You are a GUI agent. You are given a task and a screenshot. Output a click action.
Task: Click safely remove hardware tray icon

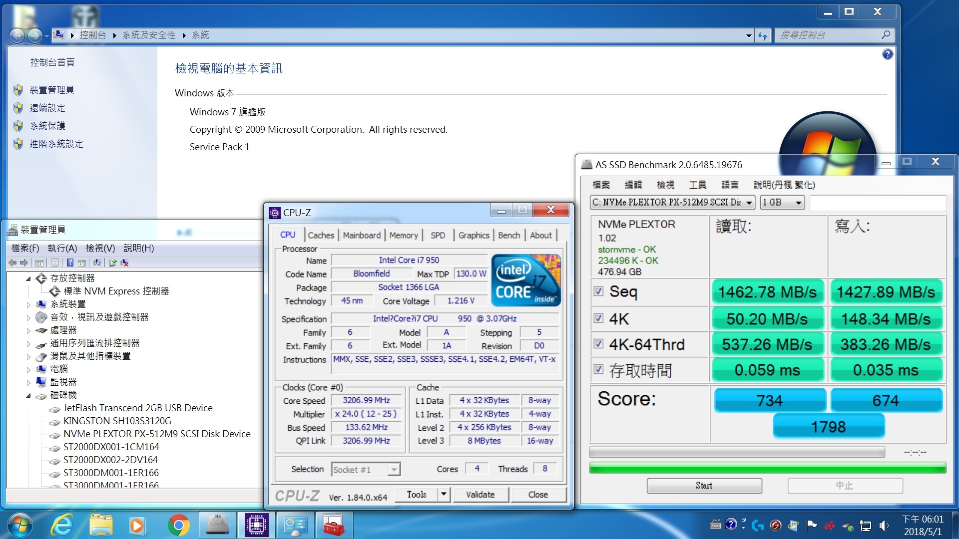848,526
